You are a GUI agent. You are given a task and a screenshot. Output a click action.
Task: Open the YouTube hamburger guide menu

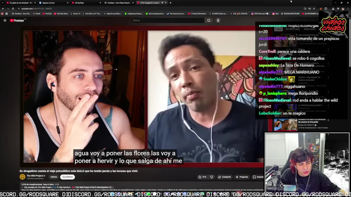pos(5,20)
